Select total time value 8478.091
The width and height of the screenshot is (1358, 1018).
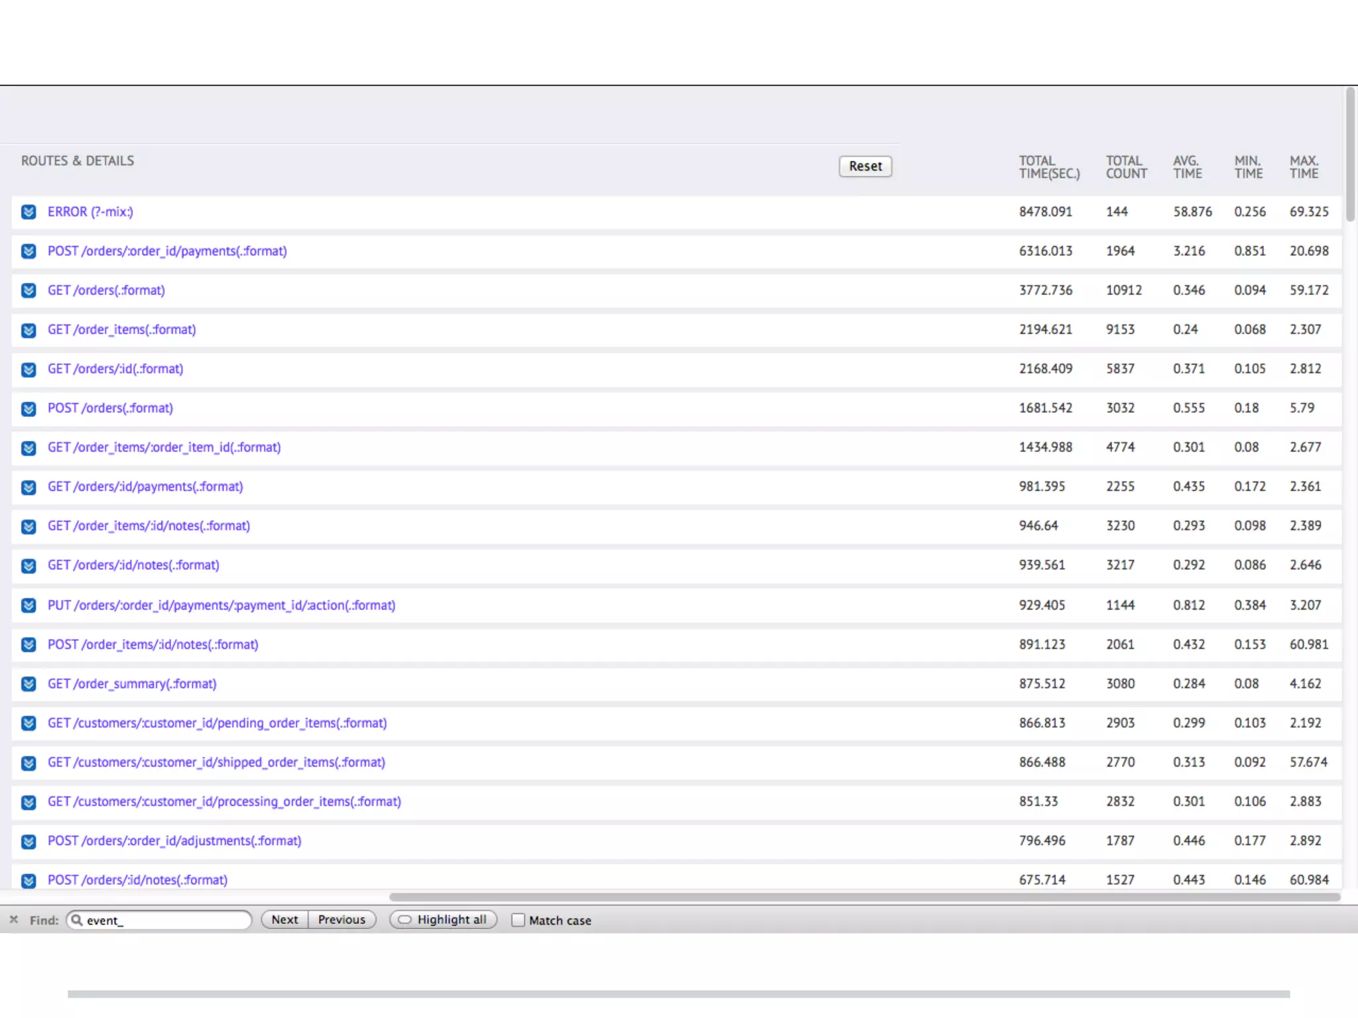[x=1046, y=212]
